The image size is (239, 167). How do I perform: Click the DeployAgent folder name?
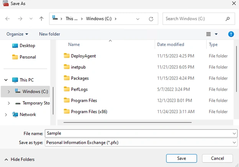coord(83,56)
